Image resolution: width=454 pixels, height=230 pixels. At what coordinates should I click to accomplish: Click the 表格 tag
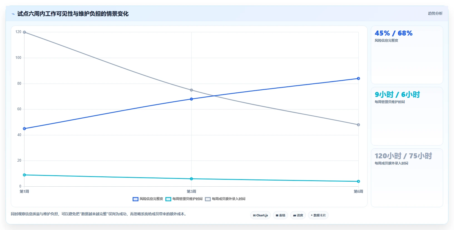pos(281,215)
